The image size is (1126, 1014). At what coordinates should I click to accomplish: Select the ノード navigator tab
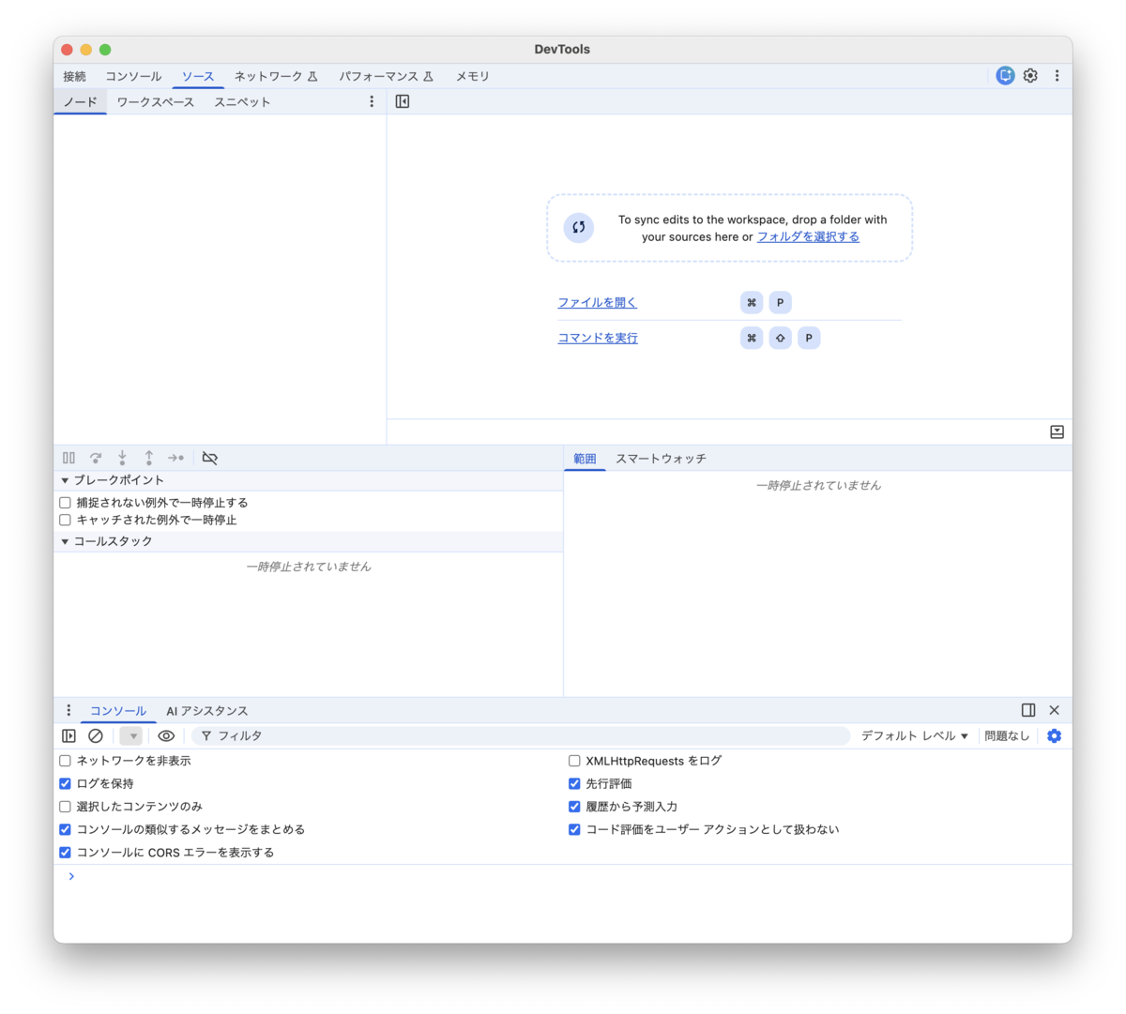(81, 101)
